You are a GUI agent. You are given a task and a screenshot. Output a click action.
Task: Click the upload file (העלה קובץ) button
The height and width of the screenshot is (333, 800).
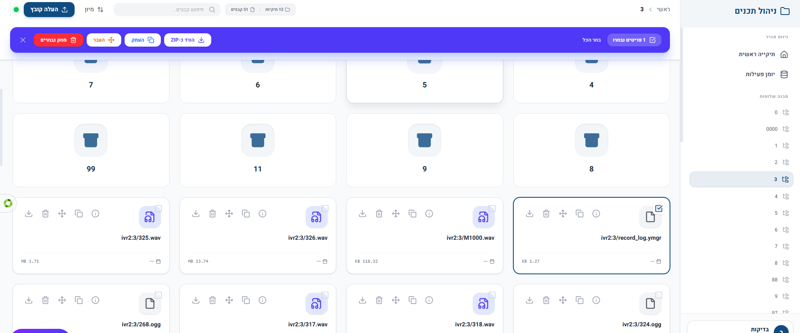click(x=49, y=10)
